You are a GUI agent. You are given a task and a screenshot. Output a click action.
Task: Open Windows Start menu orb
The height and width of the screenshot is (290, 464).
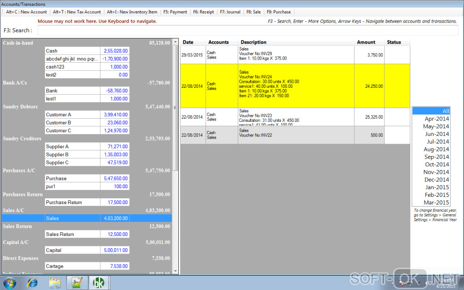click(x=10, y=283)
